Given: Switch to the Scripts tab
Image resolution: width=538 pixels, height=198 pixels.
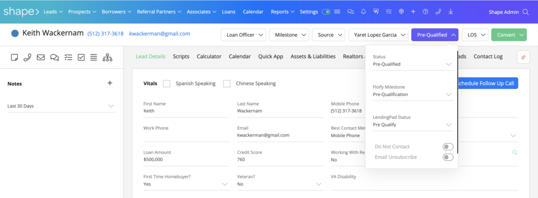Looking at the screenshot, I should [x=181, y=56].
